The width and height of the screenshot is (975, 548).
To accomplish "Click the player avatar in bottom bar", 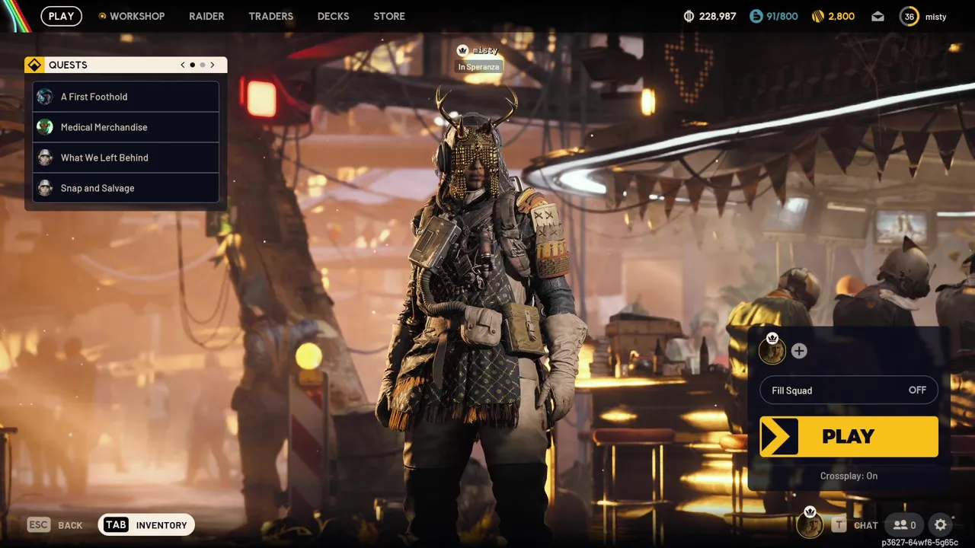I will (x=810, y=524).
